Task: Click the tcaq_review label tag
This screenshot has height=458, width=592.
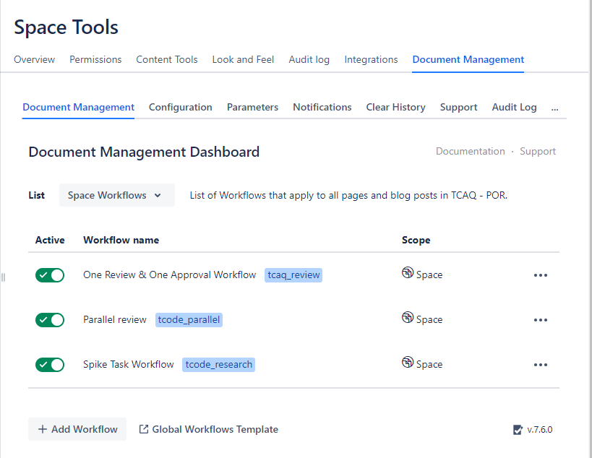Action: click(293, 275)
